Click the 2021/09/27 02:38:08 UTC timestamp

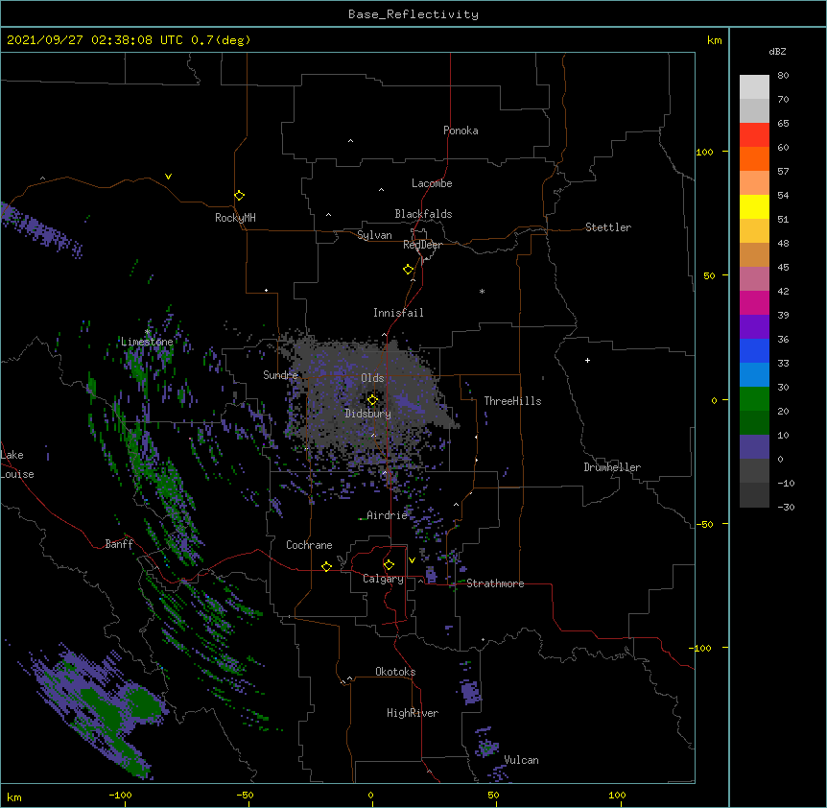point(95,40)
